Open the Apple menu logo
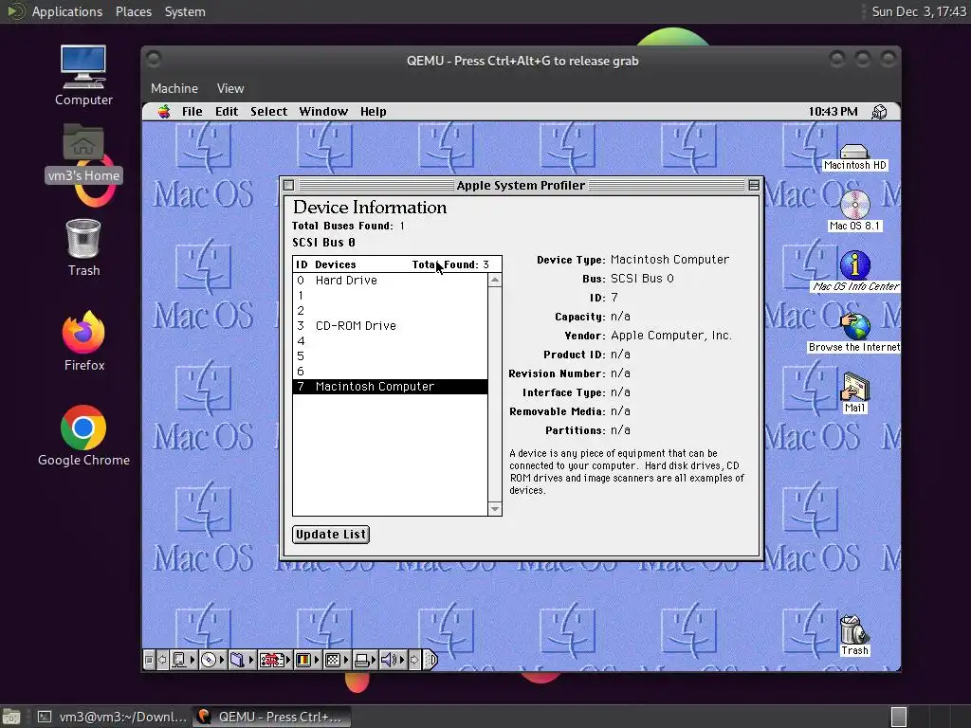Screen dimensions: 971x728 coord(164,112)
